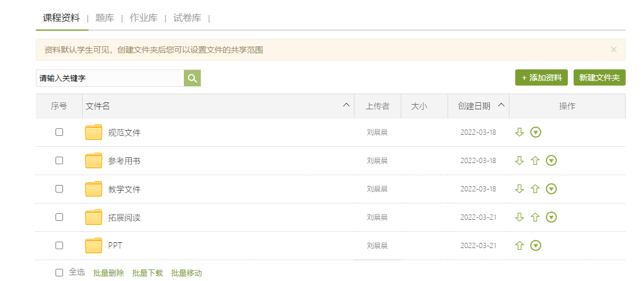The width and height of the screenshot is (643, 281).
Task: Expand the actions menu for 拓展阅读
Action: pyautogui.click(x=552, y=217)
